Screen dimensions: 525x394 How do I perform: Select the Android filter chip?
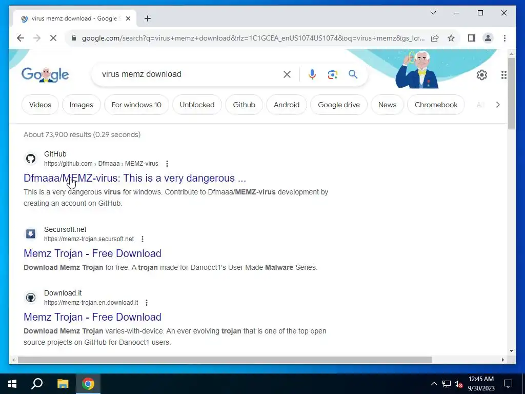287,105
